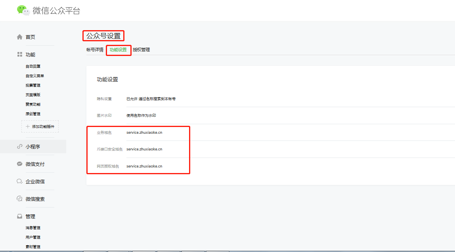The image size is (455, 252).
Task: Open the 投票管理 page
Action: click(32, 85)
